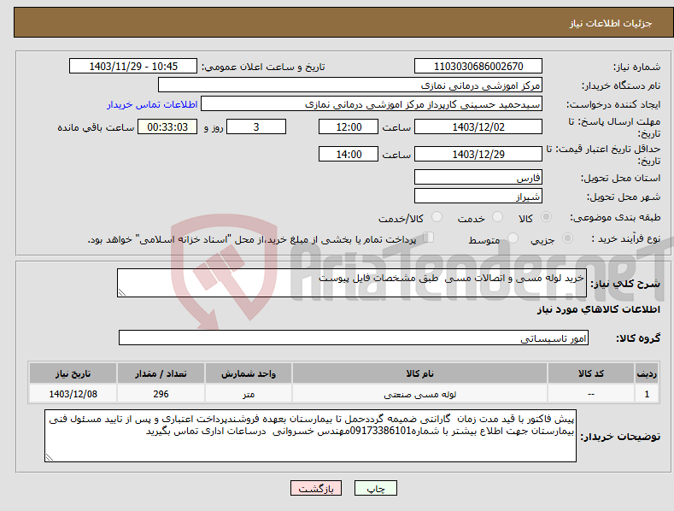Click the resize handle of description textarea

[122, 292]
